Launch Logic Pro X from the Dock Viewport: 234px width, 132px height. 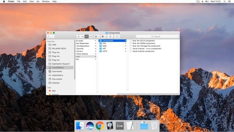[110, 125]
